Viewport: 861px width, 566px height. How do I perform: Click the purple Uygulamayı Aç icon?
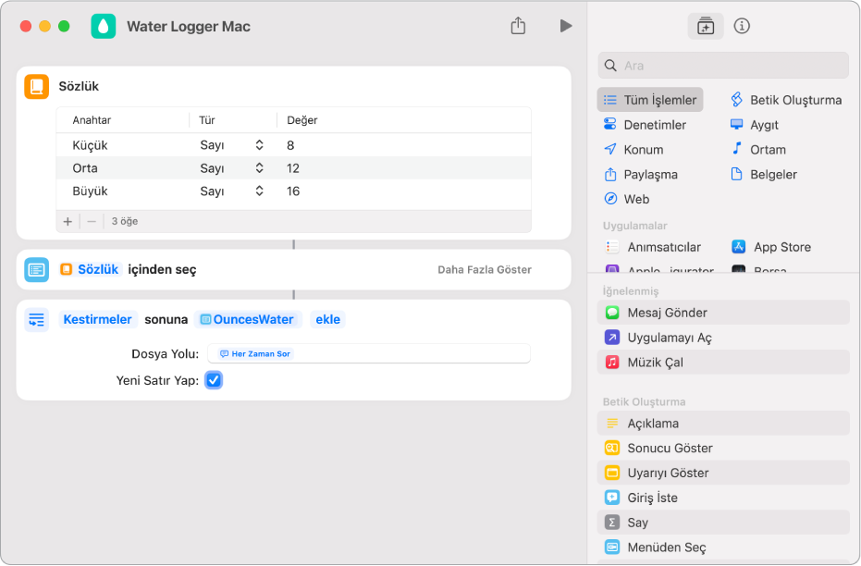click(611, 337)
